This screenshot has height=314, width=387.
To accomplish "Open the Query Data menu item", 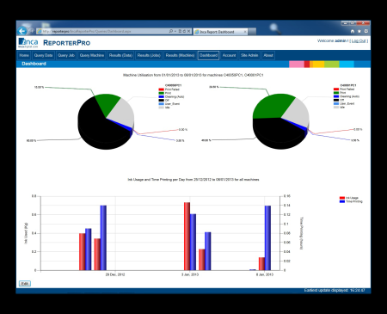I will click(43, 55).
